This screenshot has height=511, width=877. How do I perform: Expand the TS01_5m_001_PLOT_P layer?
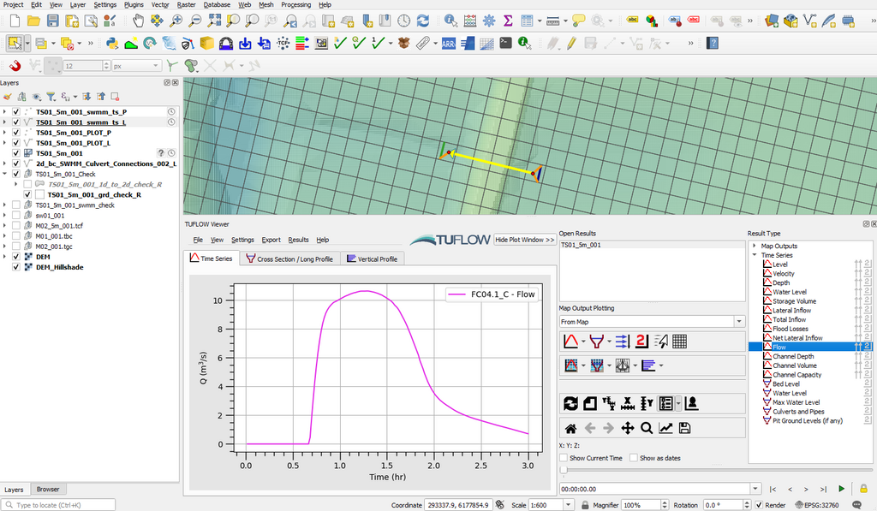click(x=5, y=133)
